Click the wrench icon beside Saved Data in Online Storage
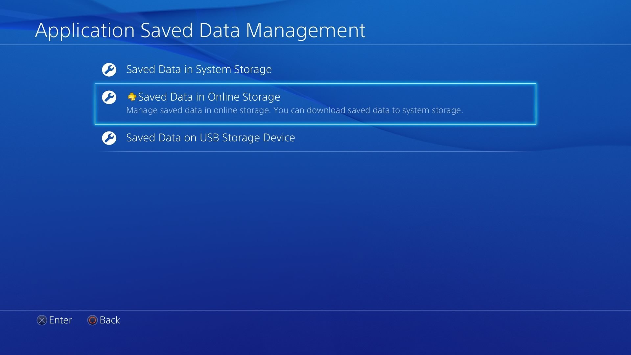The width and height of the screenshot is (631, 355). (109, 97)
